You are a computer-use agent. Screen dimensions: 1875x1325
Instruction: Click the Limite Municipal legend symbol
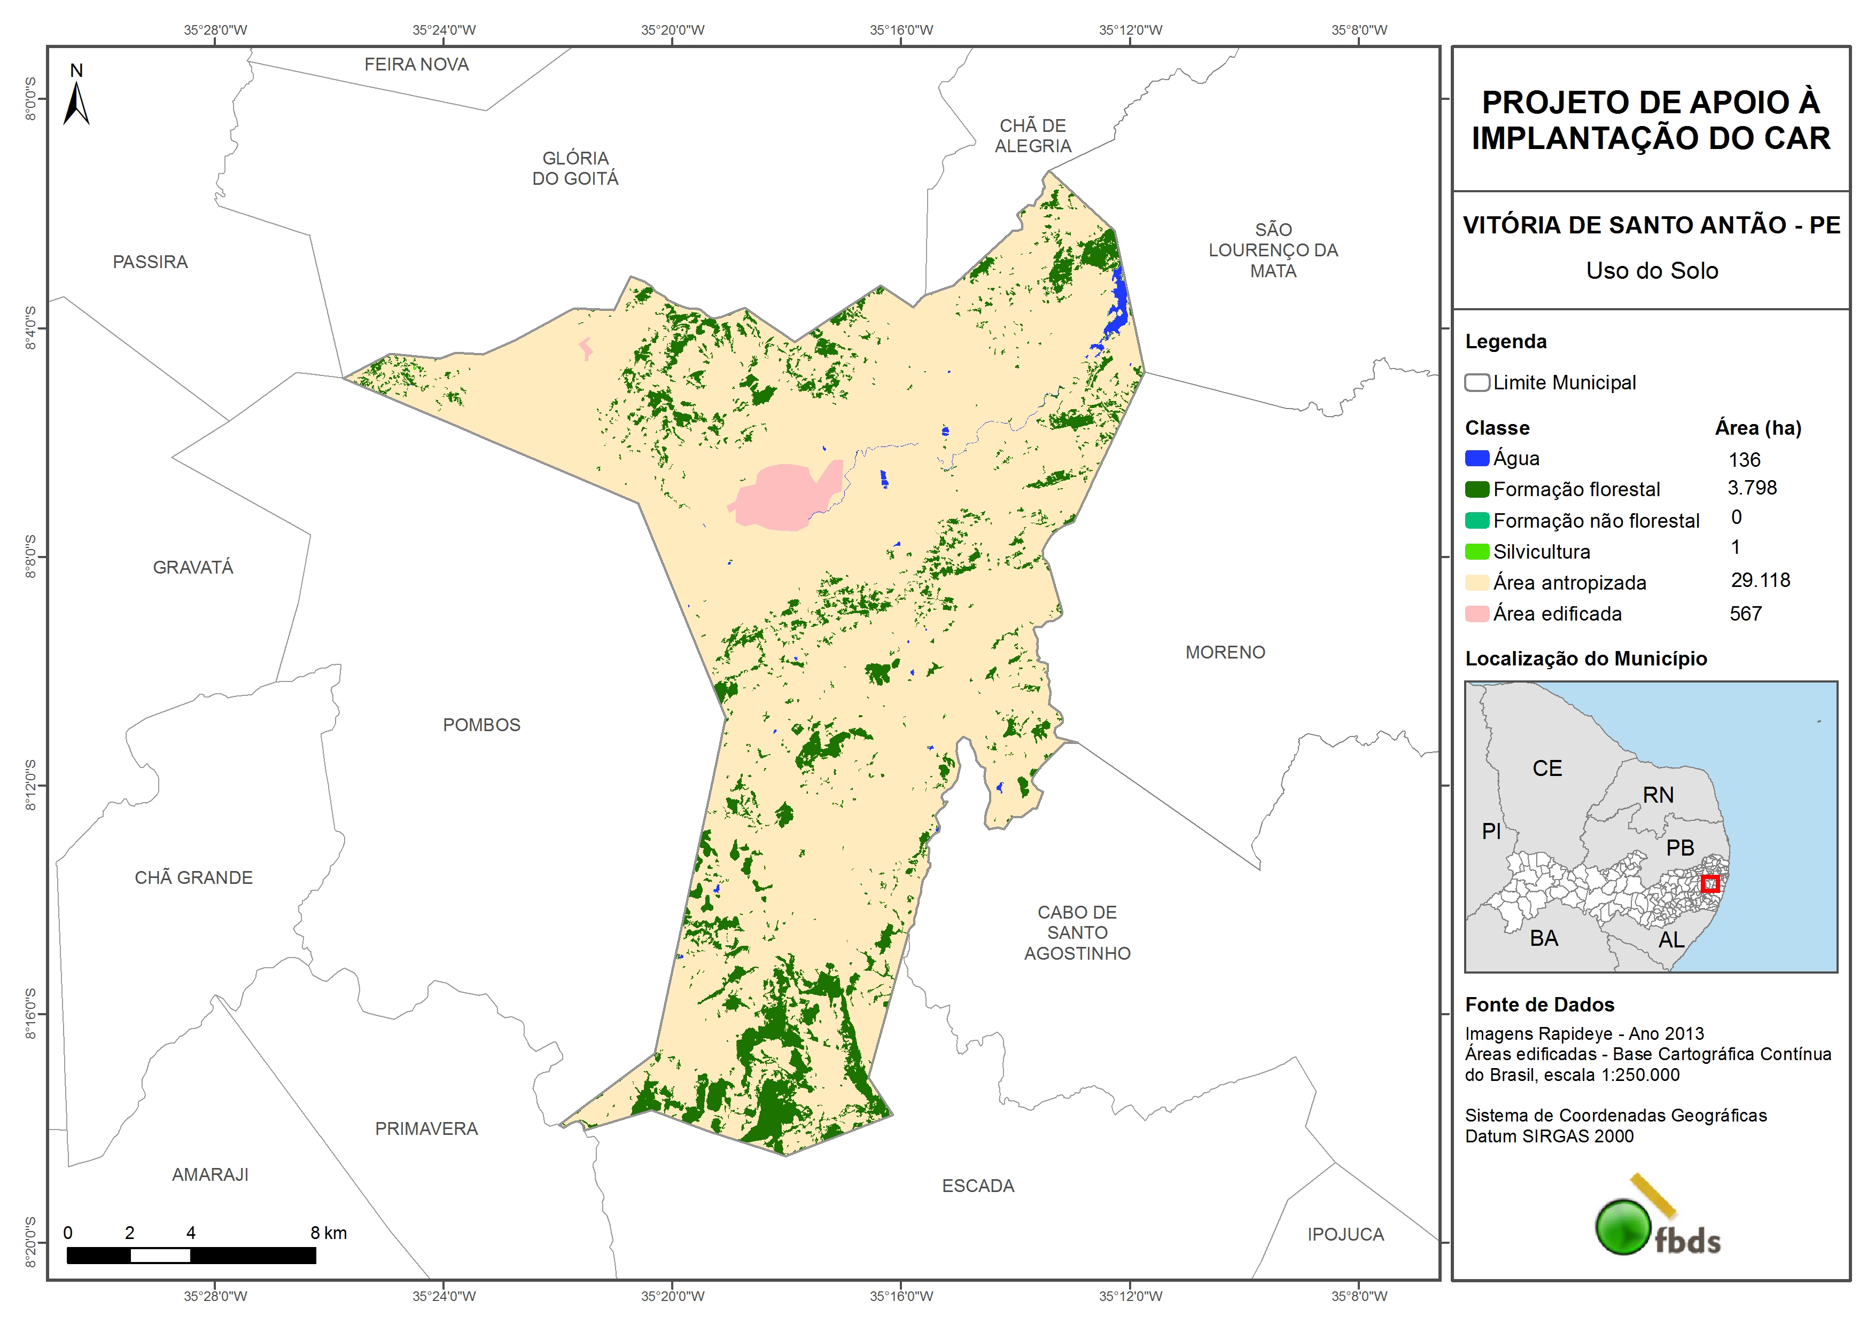pos(1476,383)
